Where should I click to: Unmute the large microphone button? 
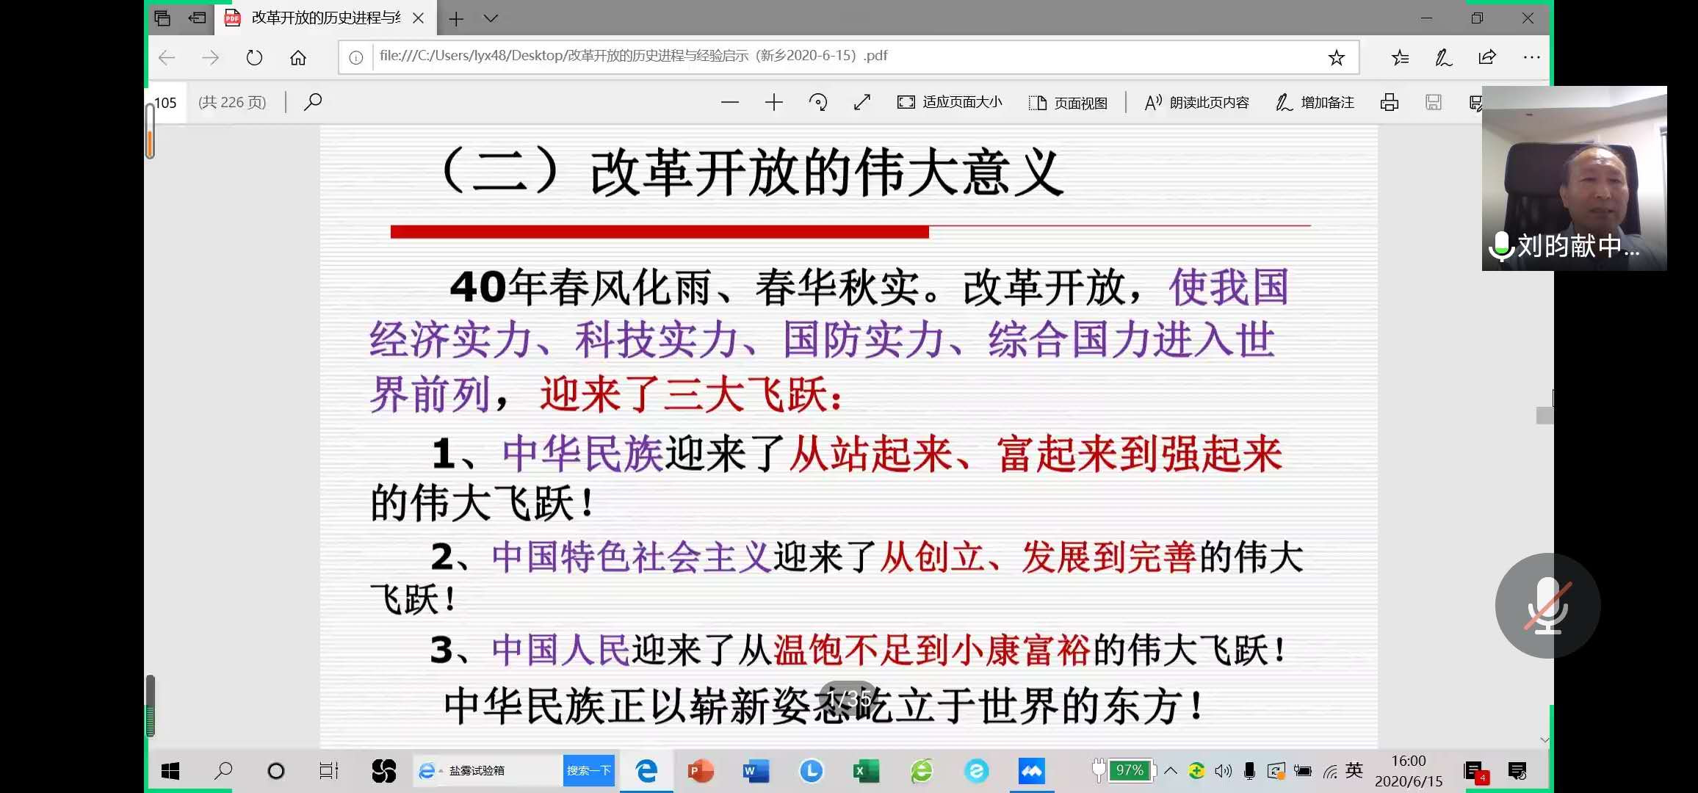coord(1547,606)
